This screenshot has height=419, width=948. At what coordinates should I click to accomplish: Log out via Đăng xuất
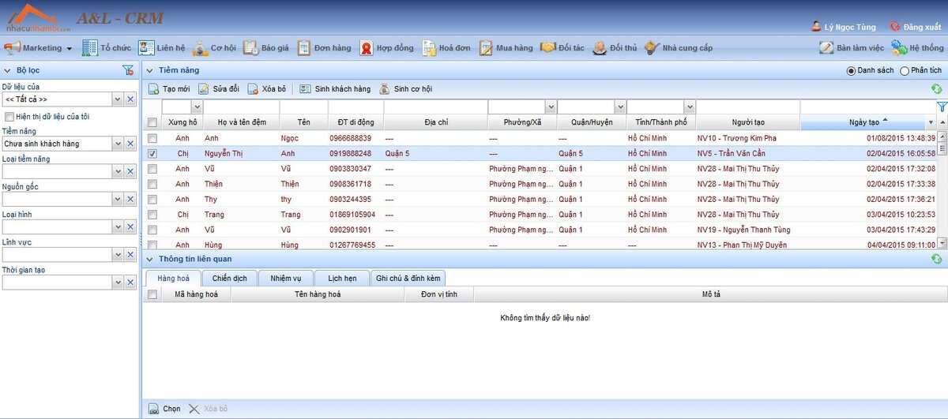916,27
